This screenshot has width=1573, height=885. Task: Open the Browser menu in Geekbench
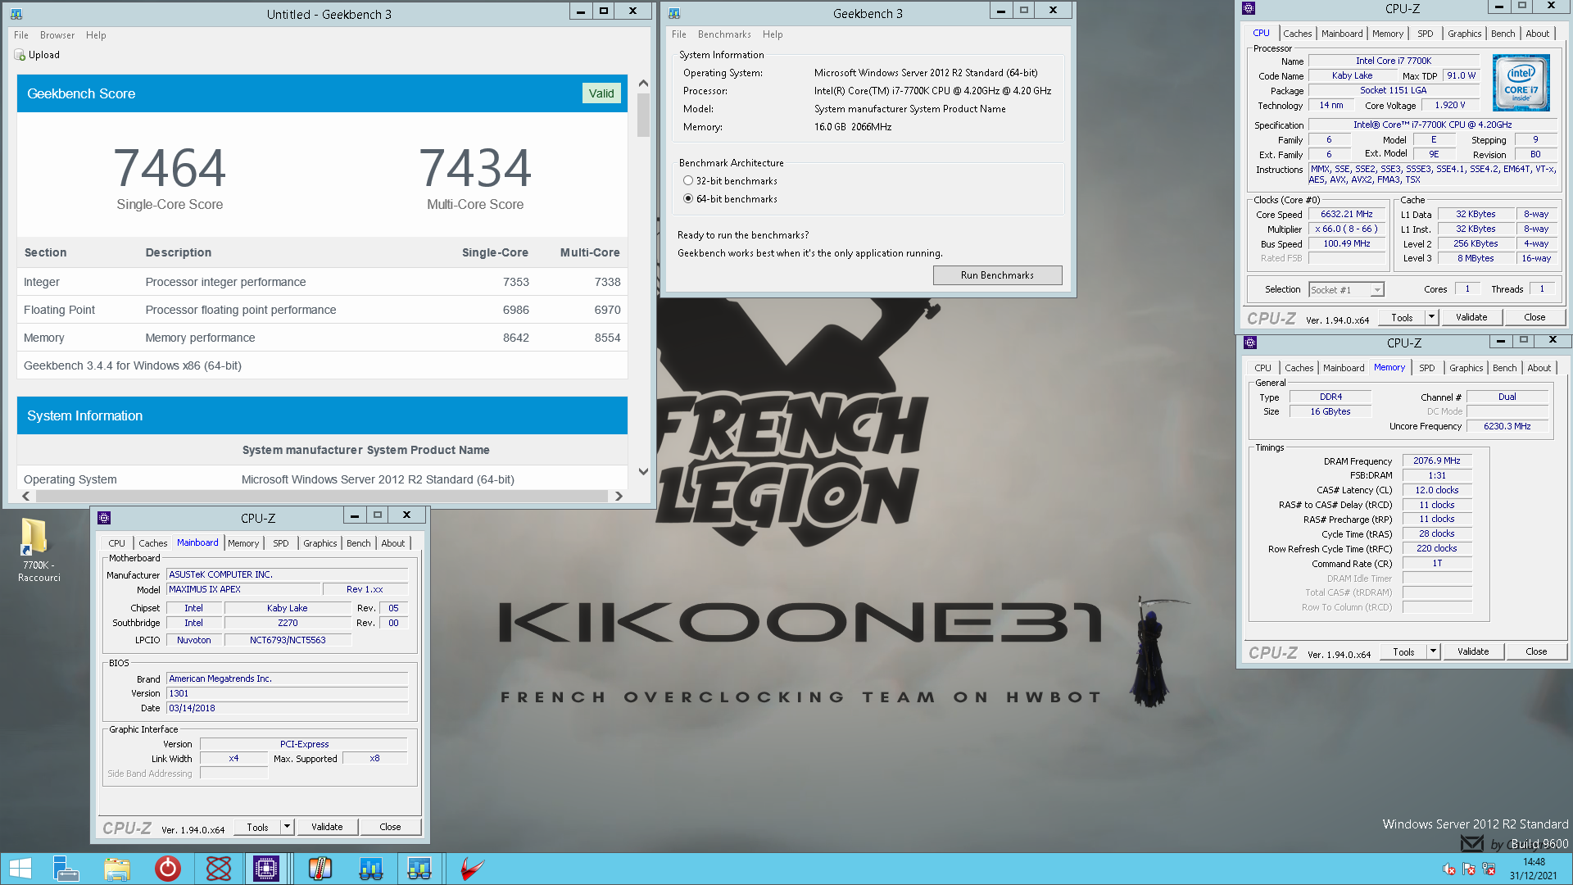coord(57,35)
